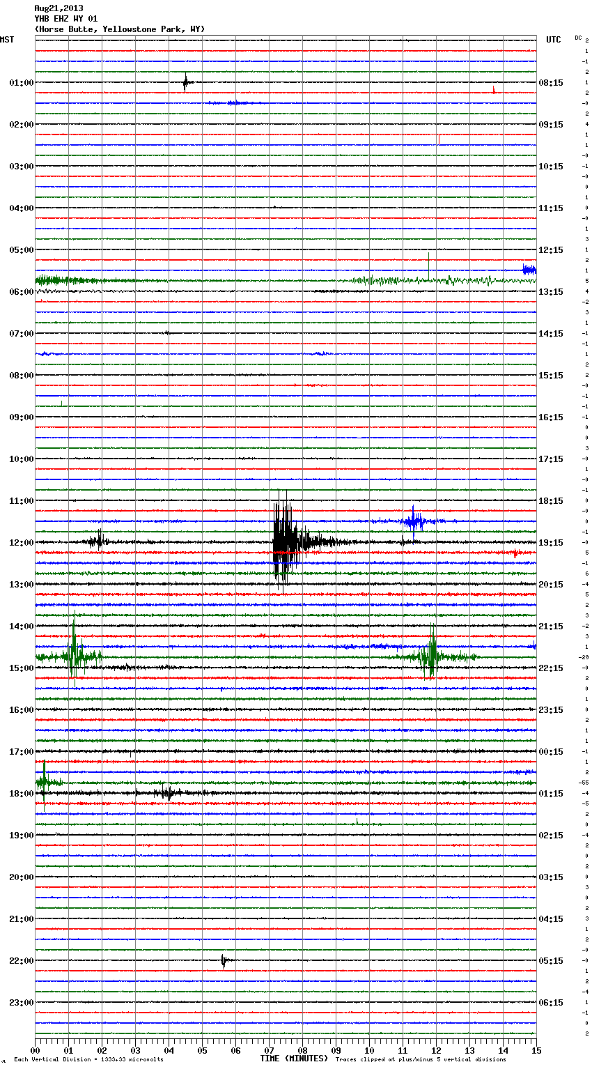Select the 09:00 MST time label
The width and height of the screenshot is (592, 1069).
coord(22,417)
